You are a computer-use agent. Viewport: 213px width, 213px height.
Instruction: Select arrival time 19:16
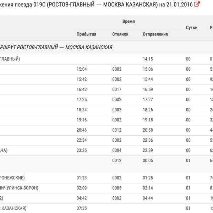click(82, 120)
